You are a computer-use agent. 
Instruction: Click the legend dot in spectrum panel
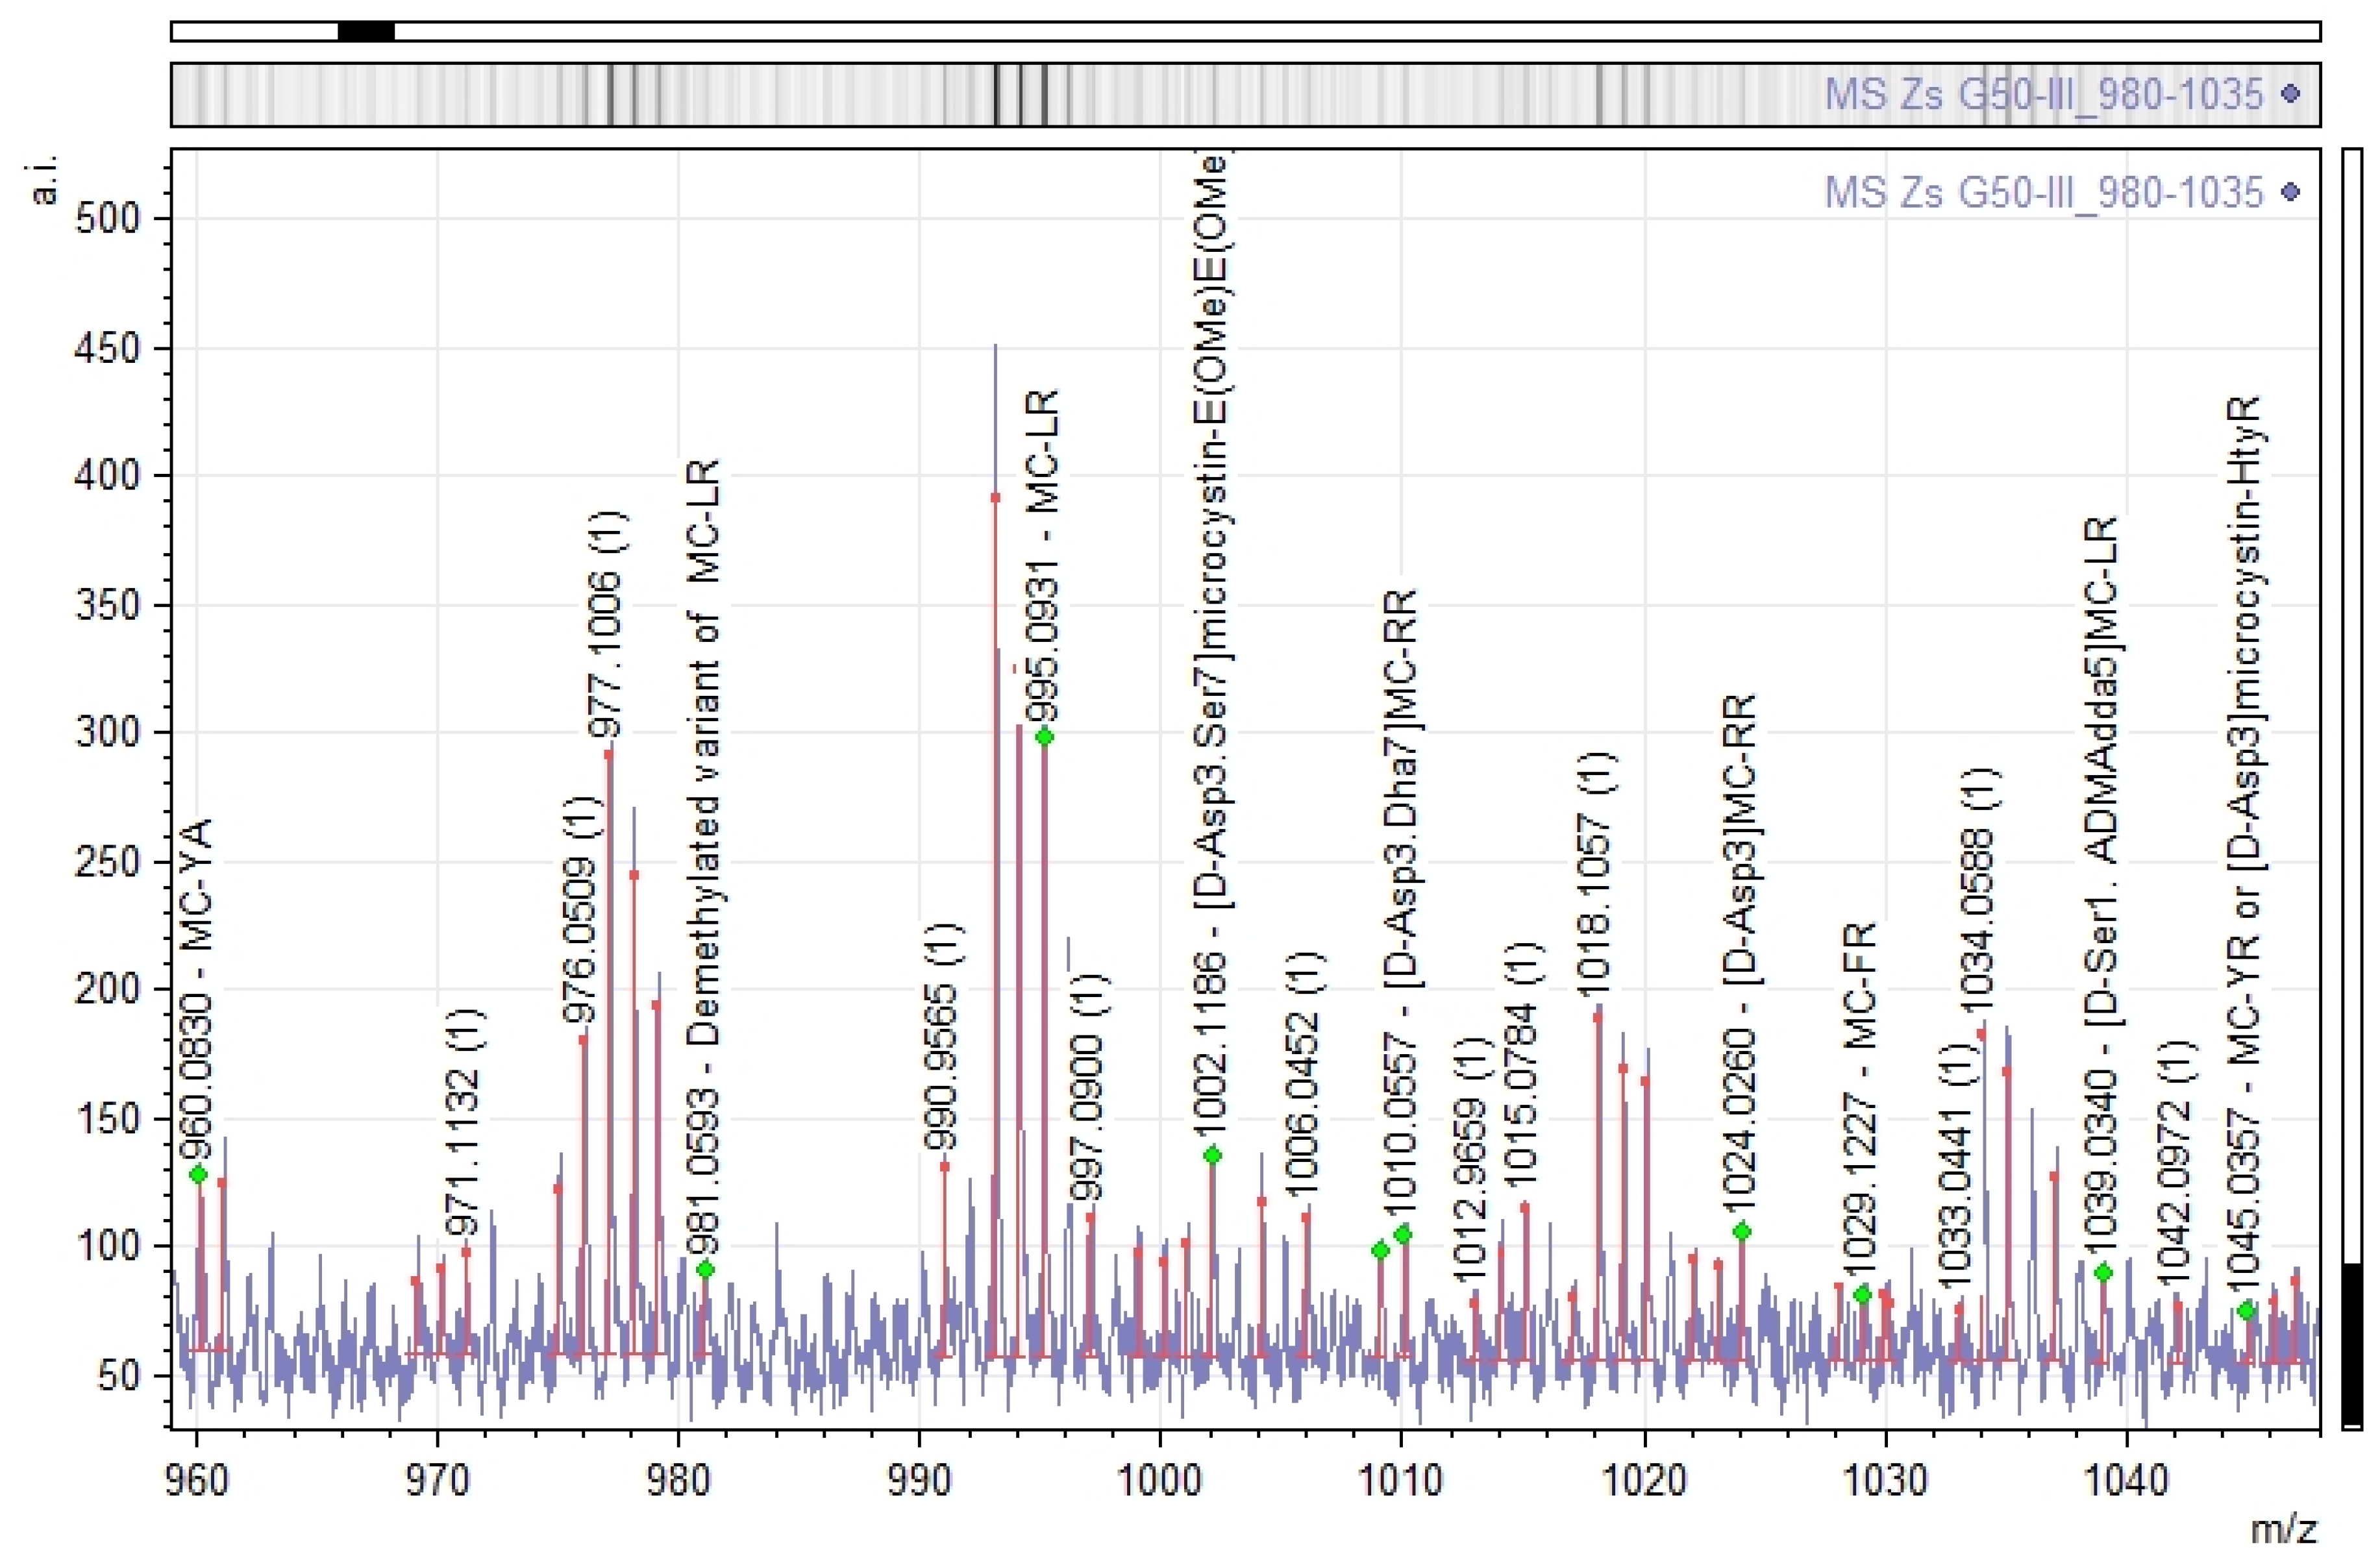point(2291,192)
